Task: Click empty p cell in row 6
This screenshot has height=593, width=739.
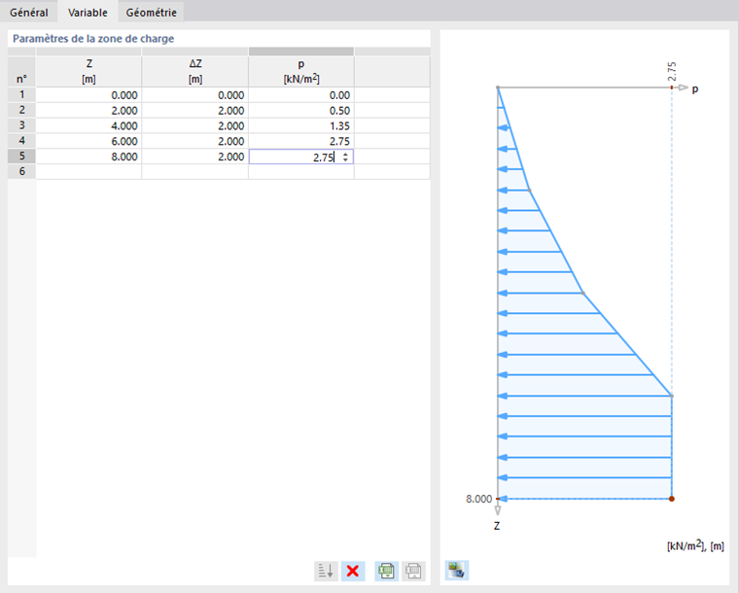Action: pyautogui.click(x=301, y=171)
